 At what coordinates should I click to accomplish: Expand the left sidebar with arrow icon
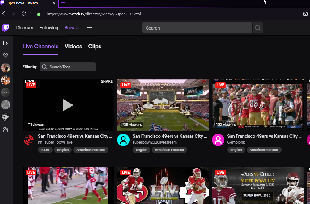click(x=6, y=43)
